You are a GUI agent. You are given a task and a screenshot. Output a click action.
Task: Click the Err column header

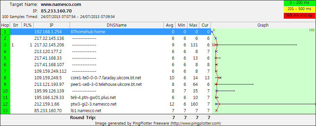[x=16, y=25]
